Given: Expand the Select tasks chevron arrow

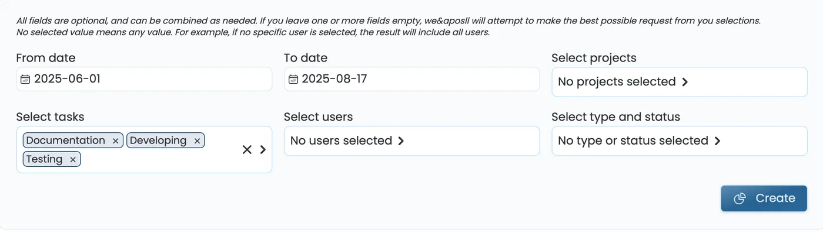Looking at the screenshot, I should pos(263,150).
